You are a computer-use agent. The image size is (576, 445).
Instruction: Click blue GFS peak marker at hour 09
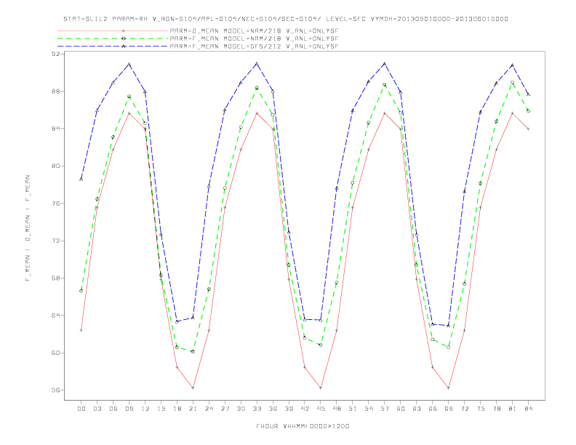click(129, 64)
